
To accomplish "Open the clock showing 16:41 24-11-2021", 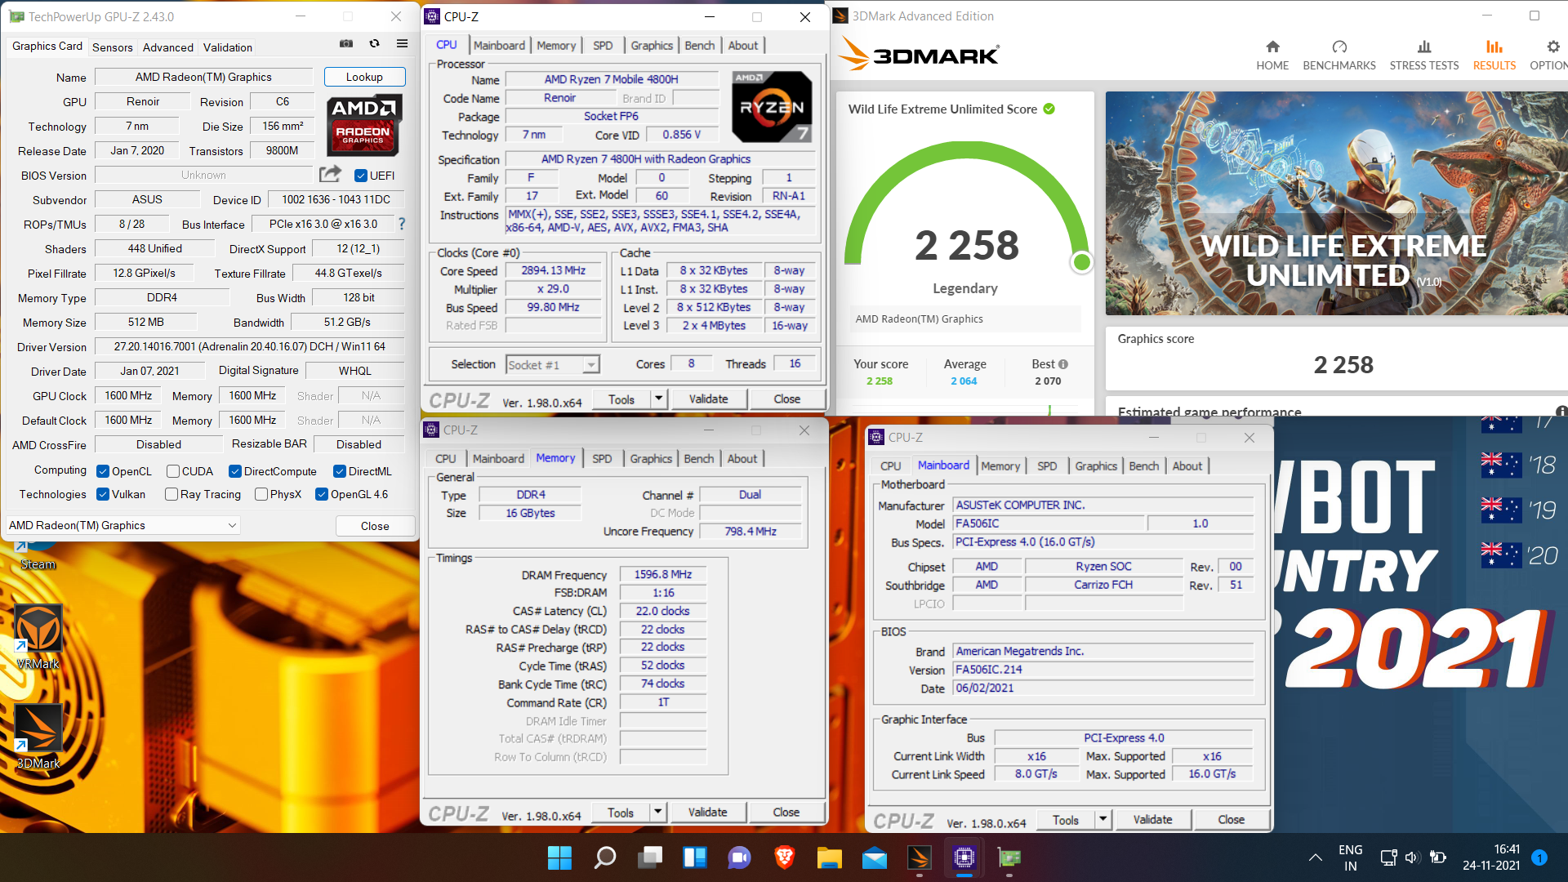I will (1491, 857).
